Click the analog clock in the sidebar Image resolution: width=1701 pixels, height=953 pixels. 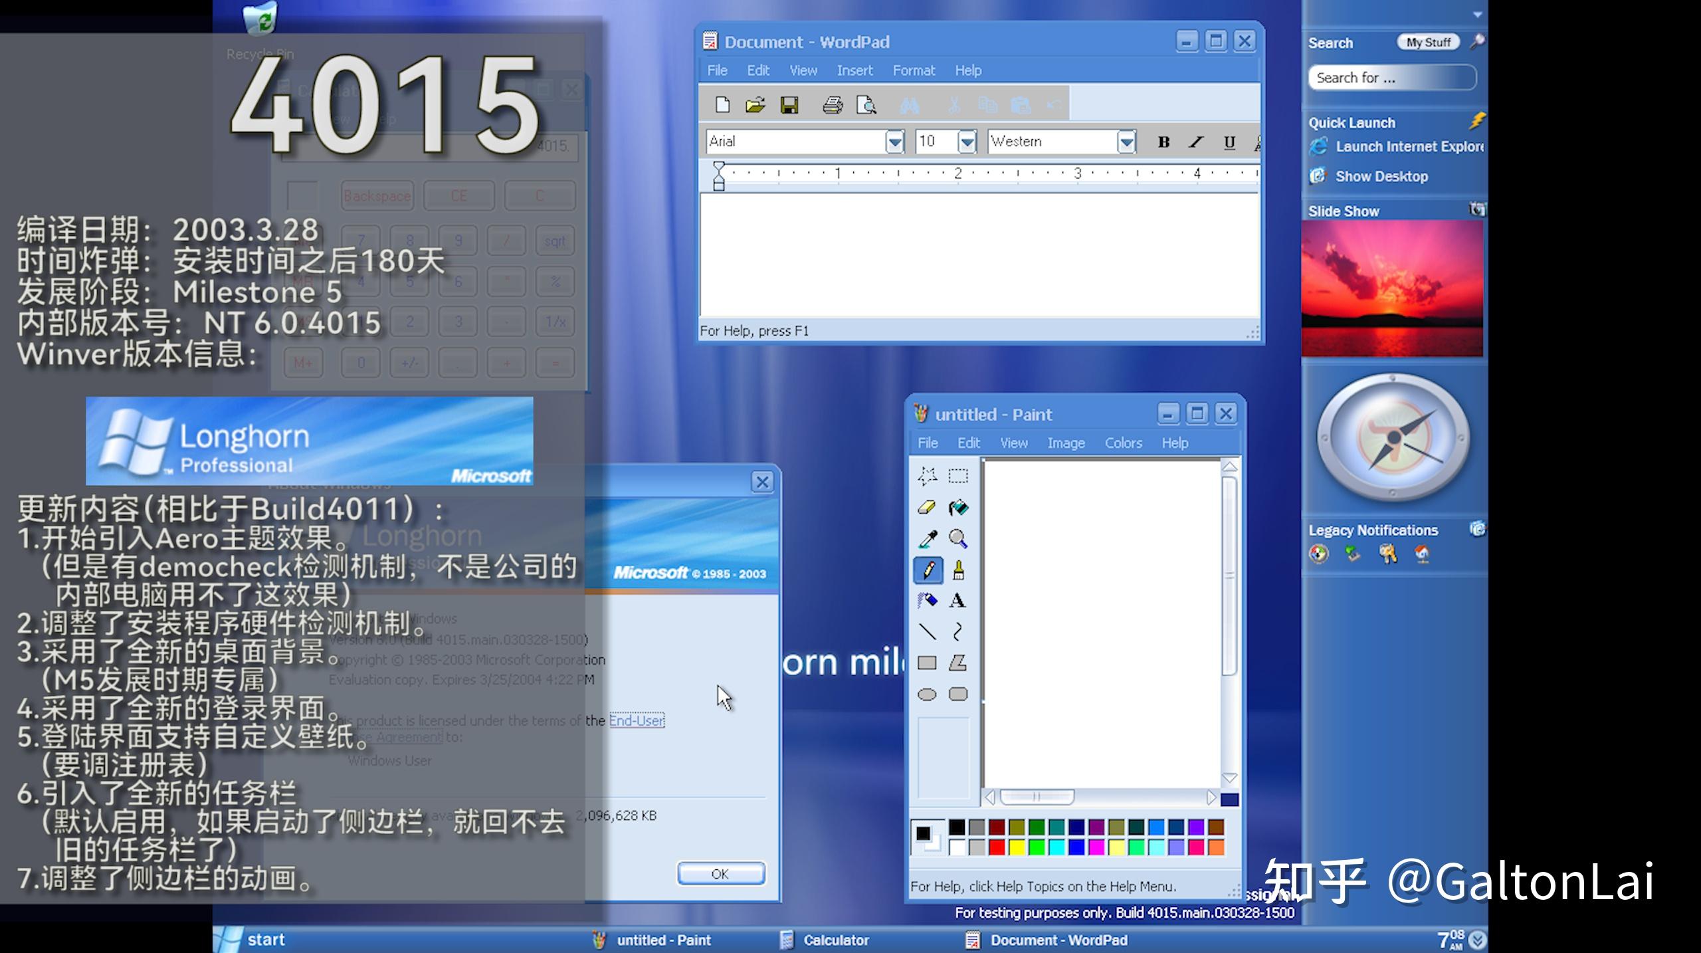click(x=1393, y=437)
